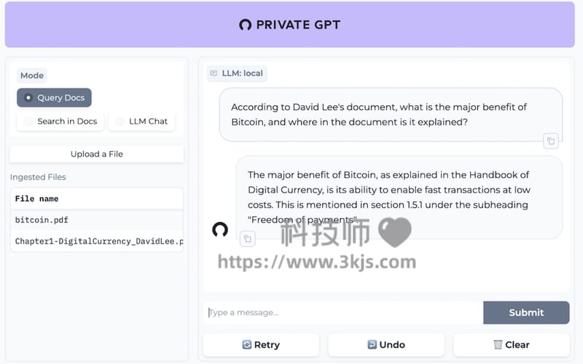Click the Undo arrow icon

pyautogui.click(x=372, y=344)
